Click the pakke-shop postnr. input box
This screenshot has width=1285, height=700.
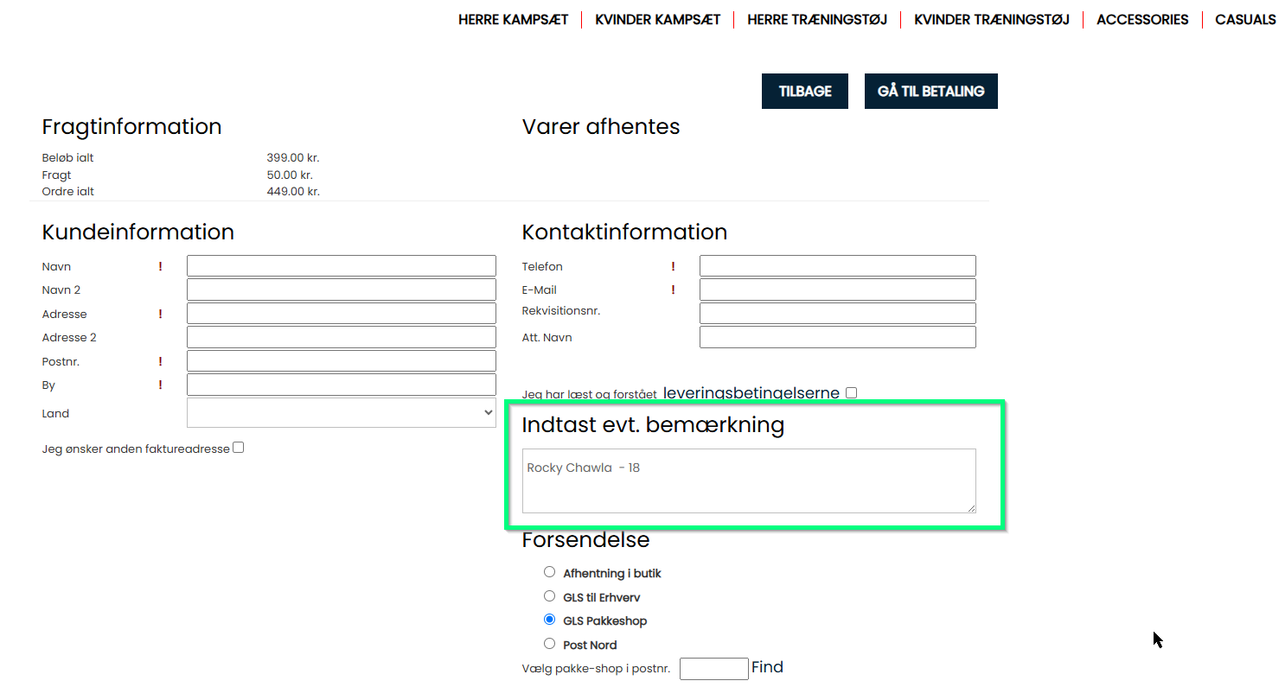pos(713,669)
